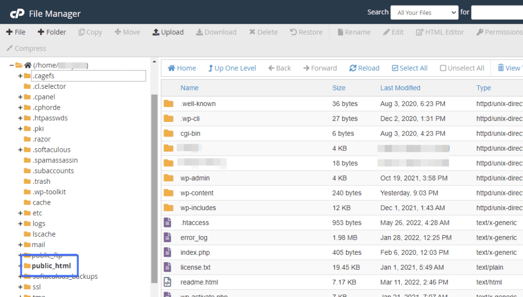
Task: Click the error_log file icon
Action: coord(168,237)
